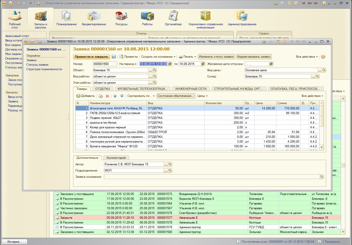
Task: Open the История... button at bottom left
Action: click(x=14, y=242)
